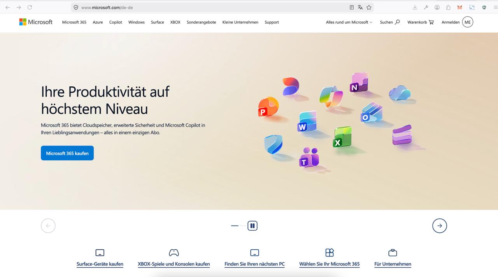Viewport: 498px width, 277px height.
Task: Click the headline Ihre Produktivität auf höchstem Niveau
Action: point(105,100)
